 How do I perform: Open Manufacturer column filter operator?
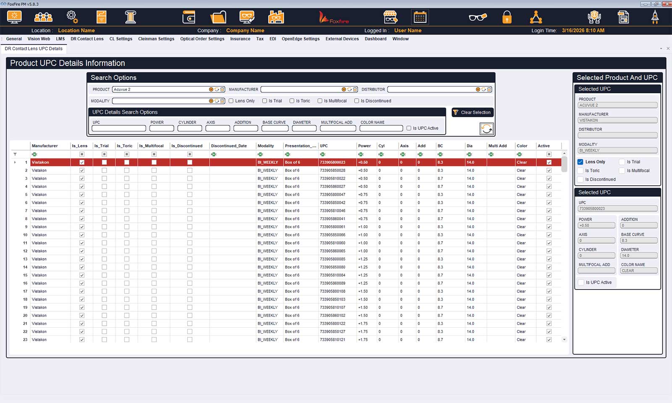(34, 154)
